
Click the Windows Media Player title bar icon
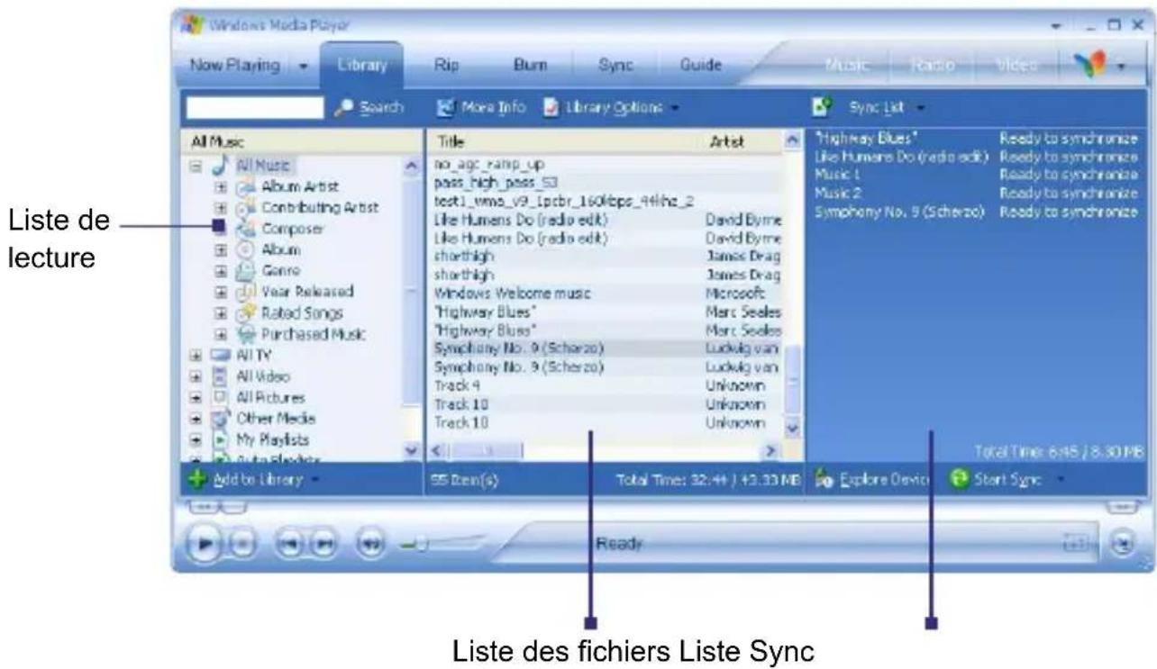pos(190,23)
